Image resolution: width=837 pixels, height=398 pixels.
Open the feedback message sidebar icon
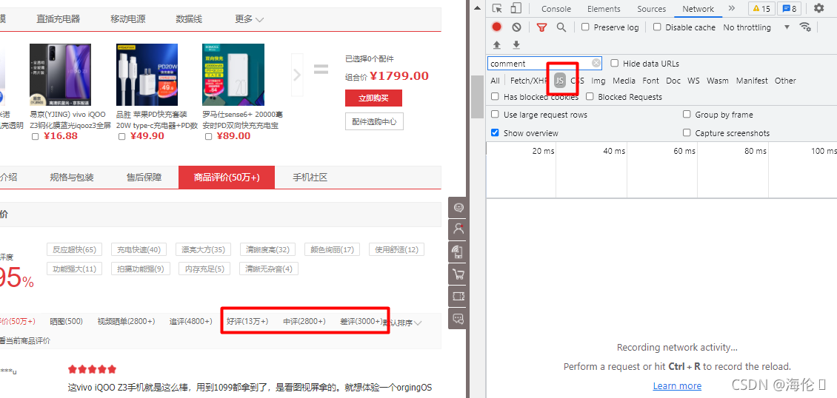click(458, 319)
